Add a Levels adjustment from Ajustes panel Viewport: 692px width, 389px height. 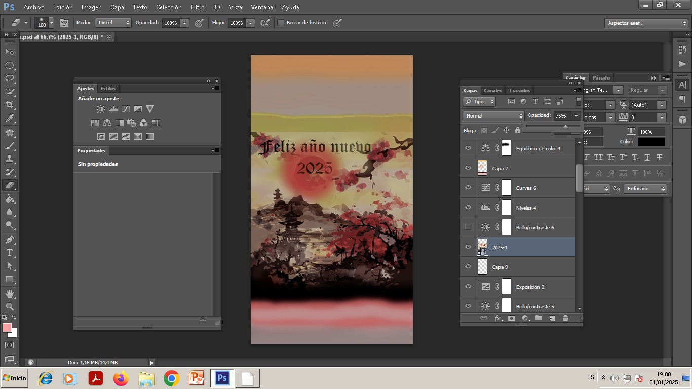tap(113, 109)
